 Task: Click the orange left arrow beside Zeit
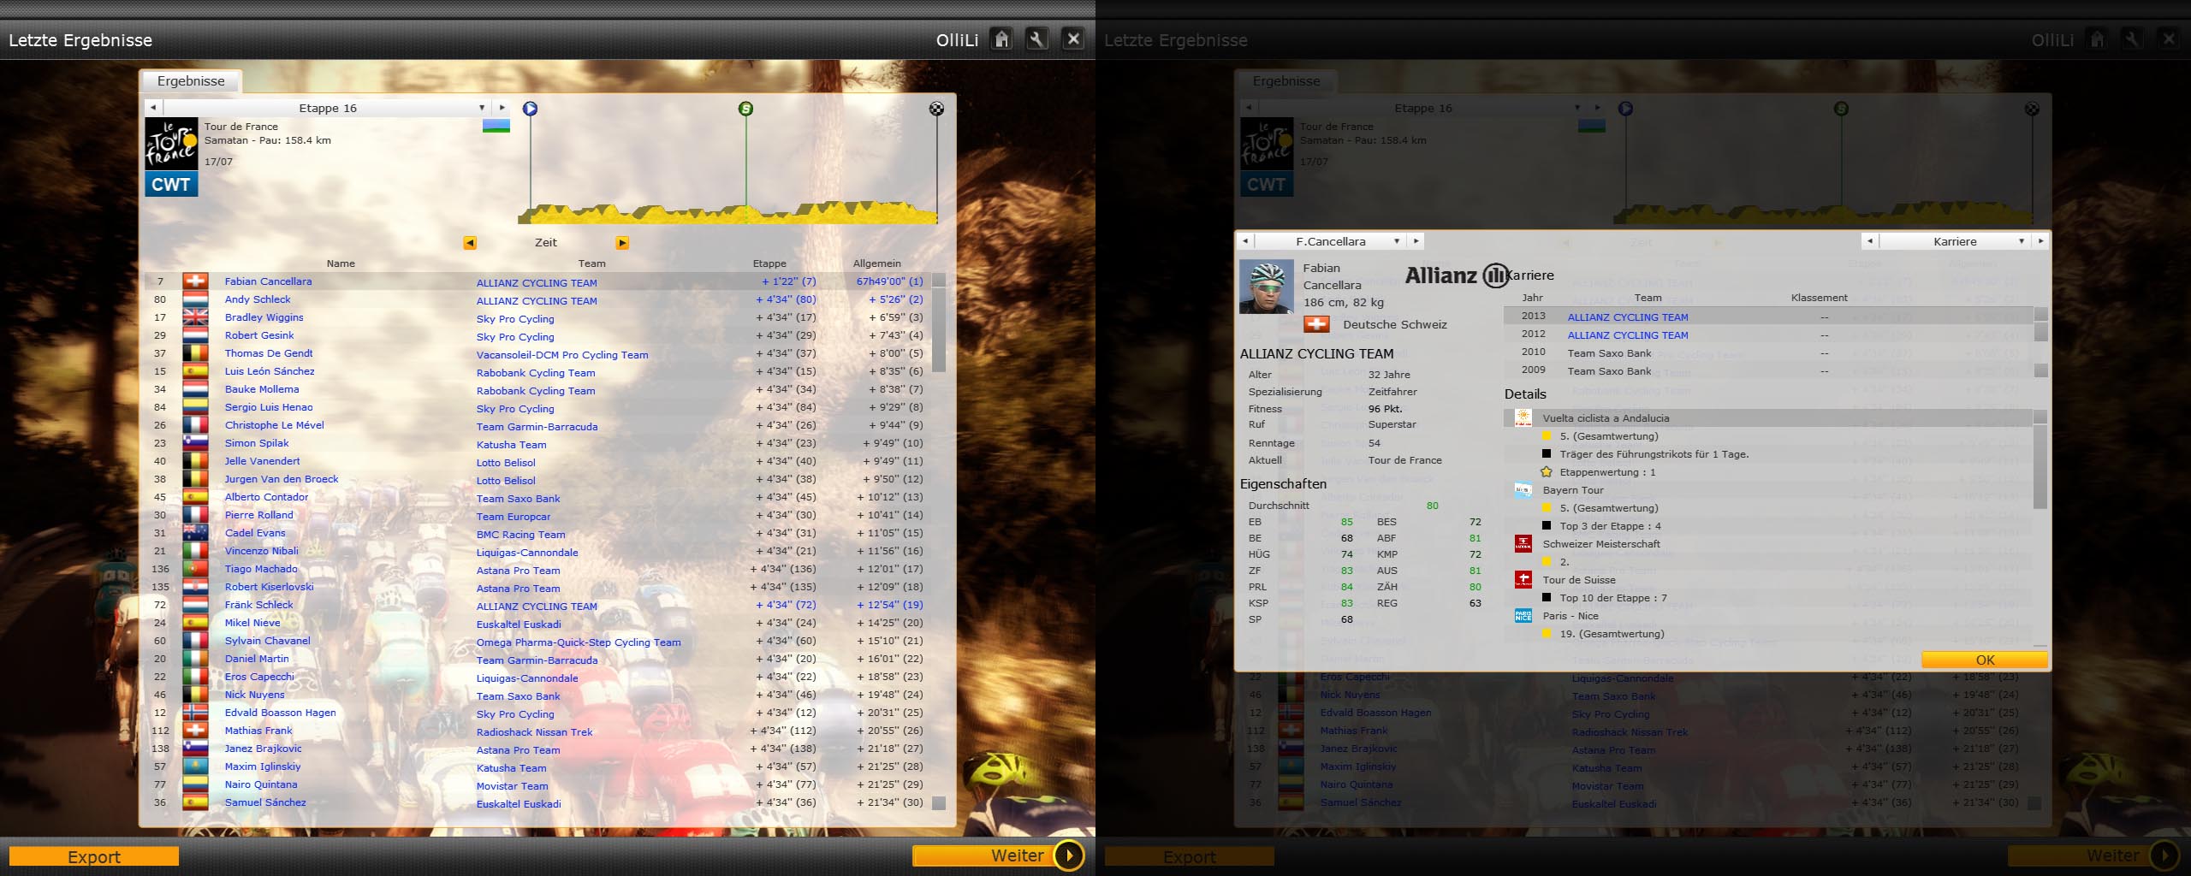[470, 243]
